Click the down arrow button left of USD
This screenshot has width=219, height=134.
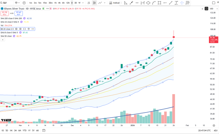point(202,9)
